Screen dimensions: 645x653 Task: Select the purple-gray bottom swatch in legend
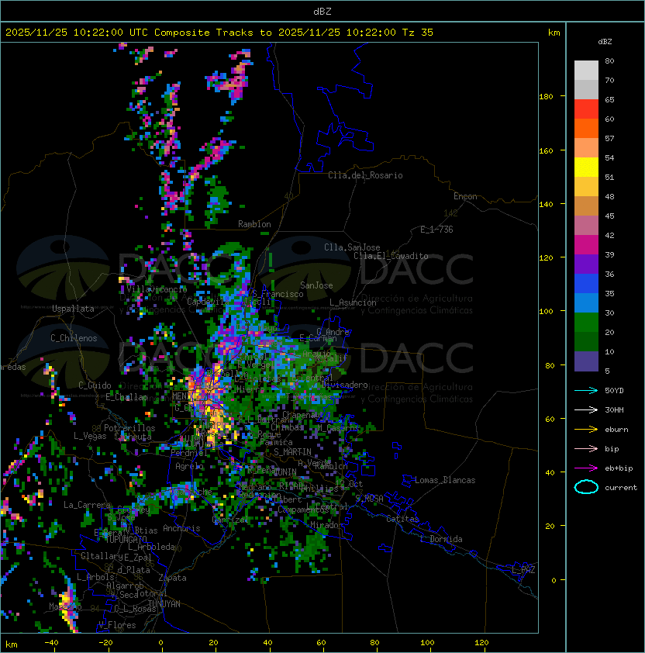pos(586,361)
